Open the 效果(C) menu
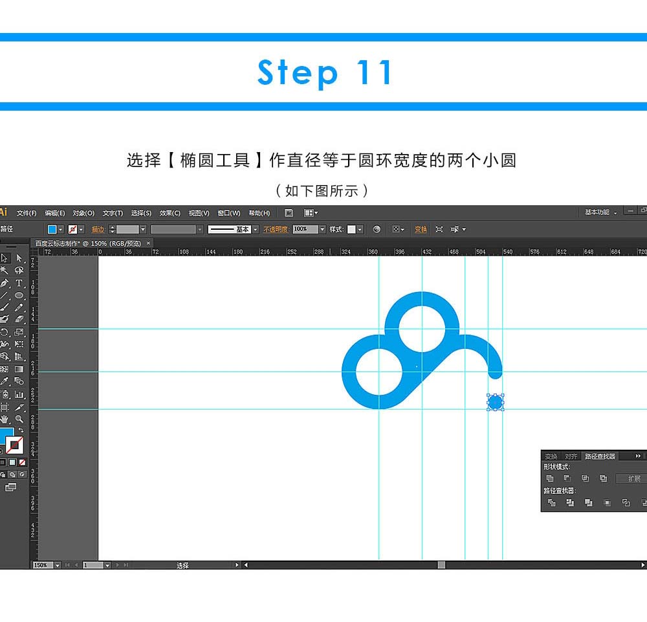The height and width of the screenshot is (622, 647). (x=170, y=213)
